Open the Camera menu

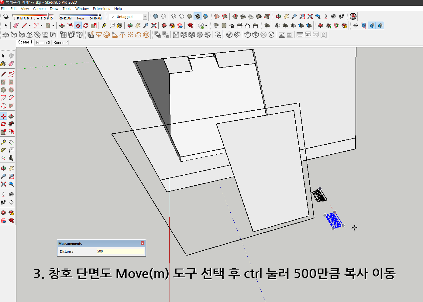tap(39, 9)
